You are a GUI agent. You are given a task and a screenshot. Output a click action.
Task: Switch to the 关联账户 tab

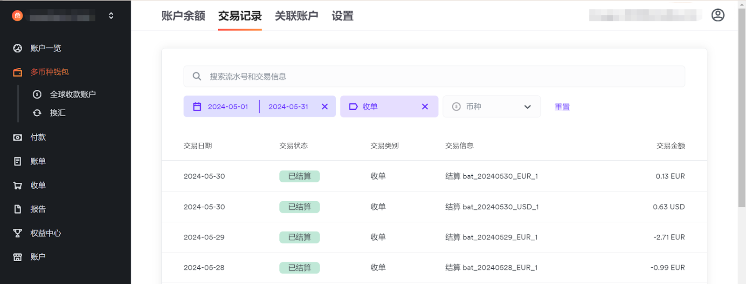pos(296,16)
